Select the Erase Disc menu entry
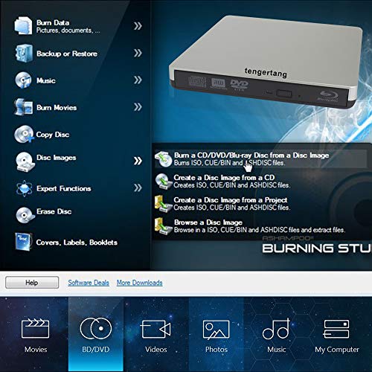This screenshot has width=372, height=372. (x=54, y=211)
